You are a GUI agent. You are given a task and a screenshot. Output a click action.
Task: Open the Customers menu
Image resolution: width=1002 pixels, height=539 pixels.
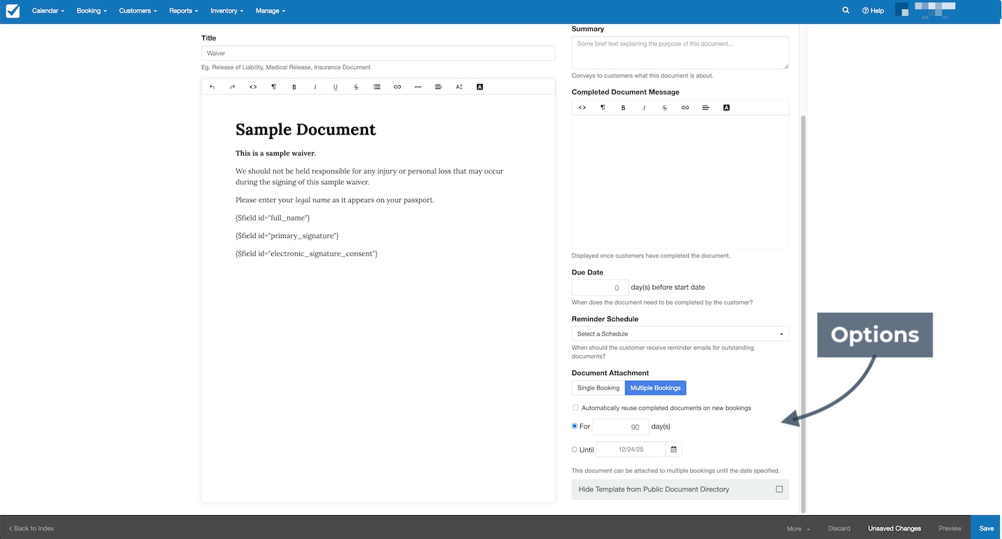pyautogui.click(x=138, y=10)
